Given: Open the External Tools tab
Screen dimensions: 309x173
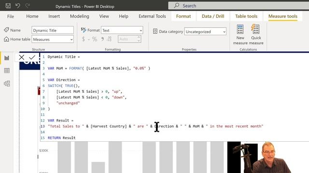Looking at the screenshot, I should tap(152, 16).
